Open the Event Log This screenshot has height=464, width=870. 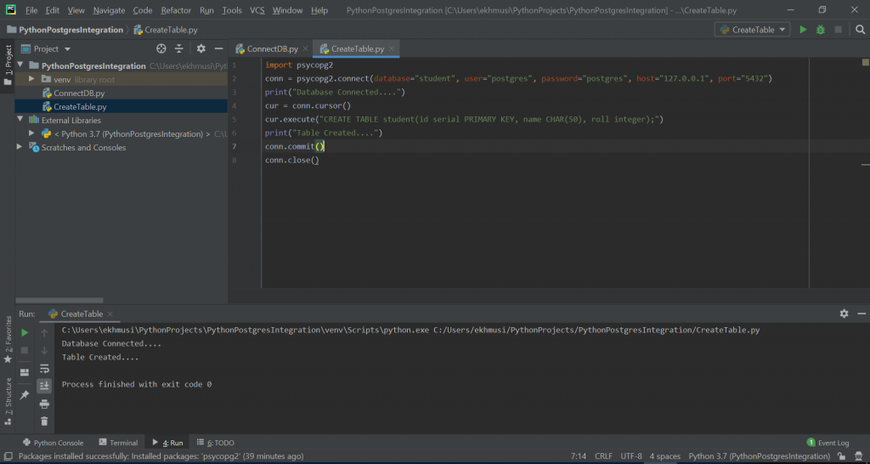click(x=828, y=443)
